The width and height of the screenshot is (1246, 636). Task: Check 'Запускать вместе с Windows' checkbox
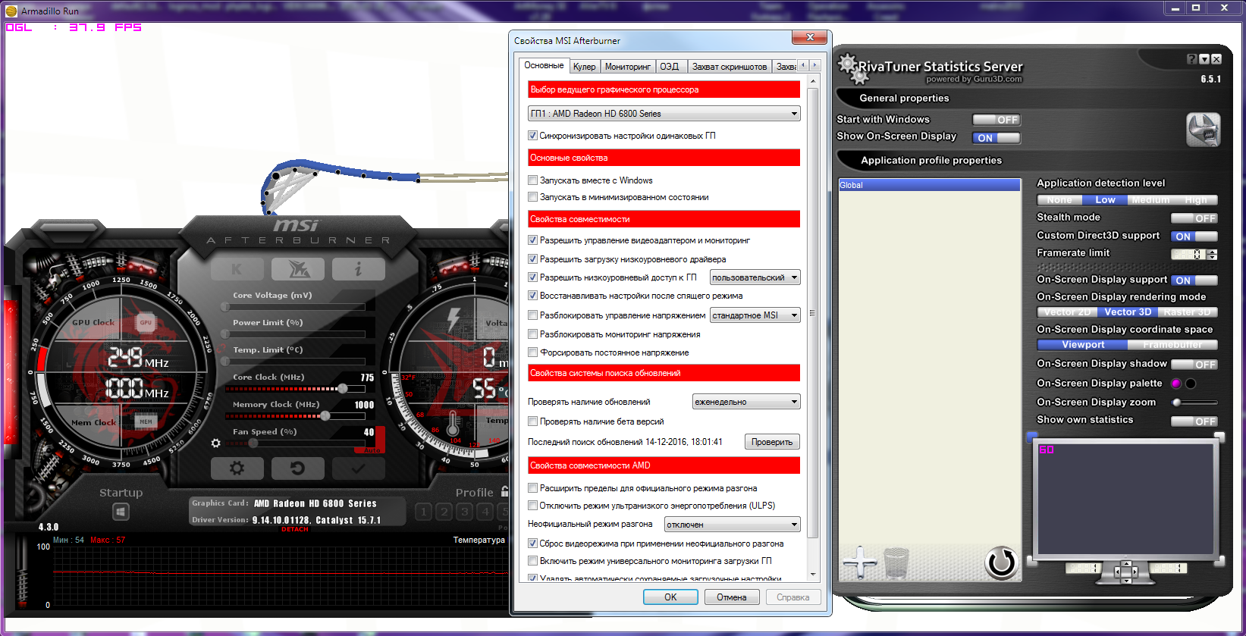[x=533, y=180]
